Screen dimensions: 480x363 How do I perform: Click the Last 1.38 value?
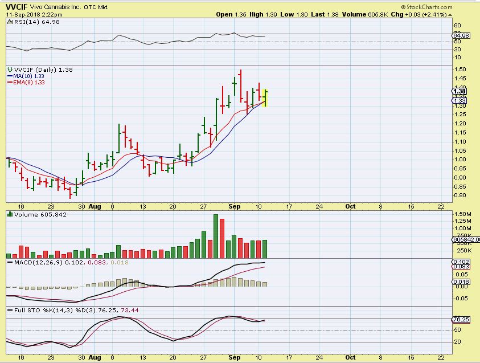[x=325, y=14]
